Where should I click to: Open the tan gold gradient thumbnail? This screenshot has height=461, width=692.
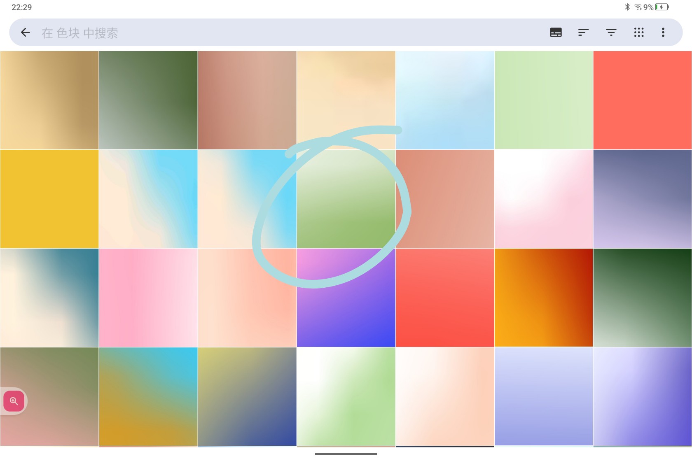[49, 100]
